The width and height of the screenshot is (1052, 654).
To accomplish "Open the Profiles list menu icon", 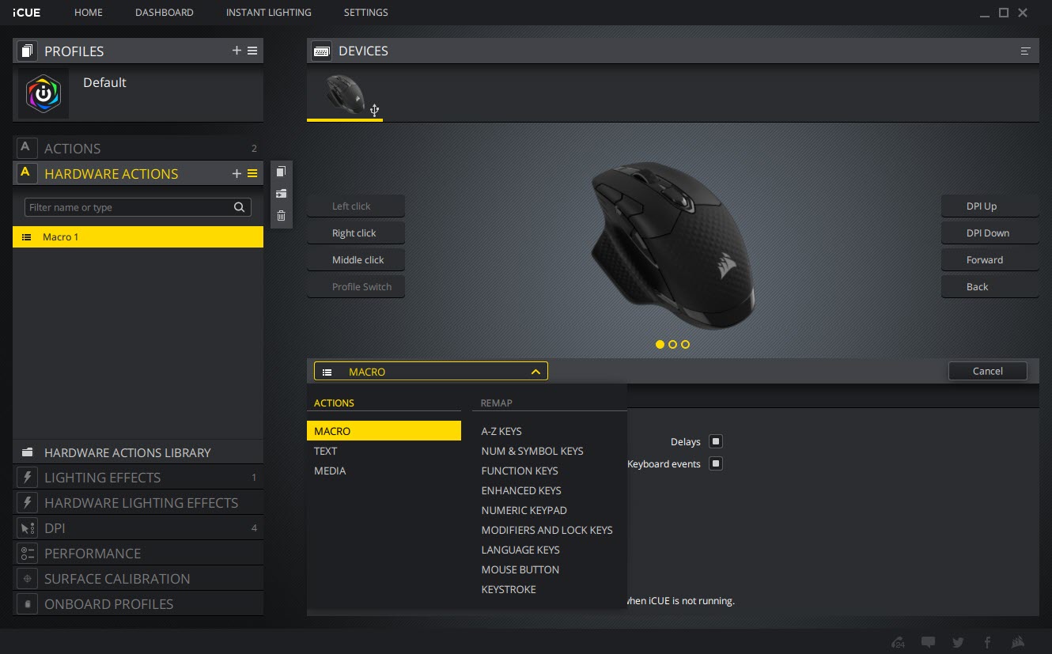I will click(x=252, y=51).
